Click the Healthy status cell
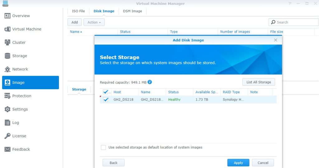Viewport: 319px width, 168px height. point(174,100)
